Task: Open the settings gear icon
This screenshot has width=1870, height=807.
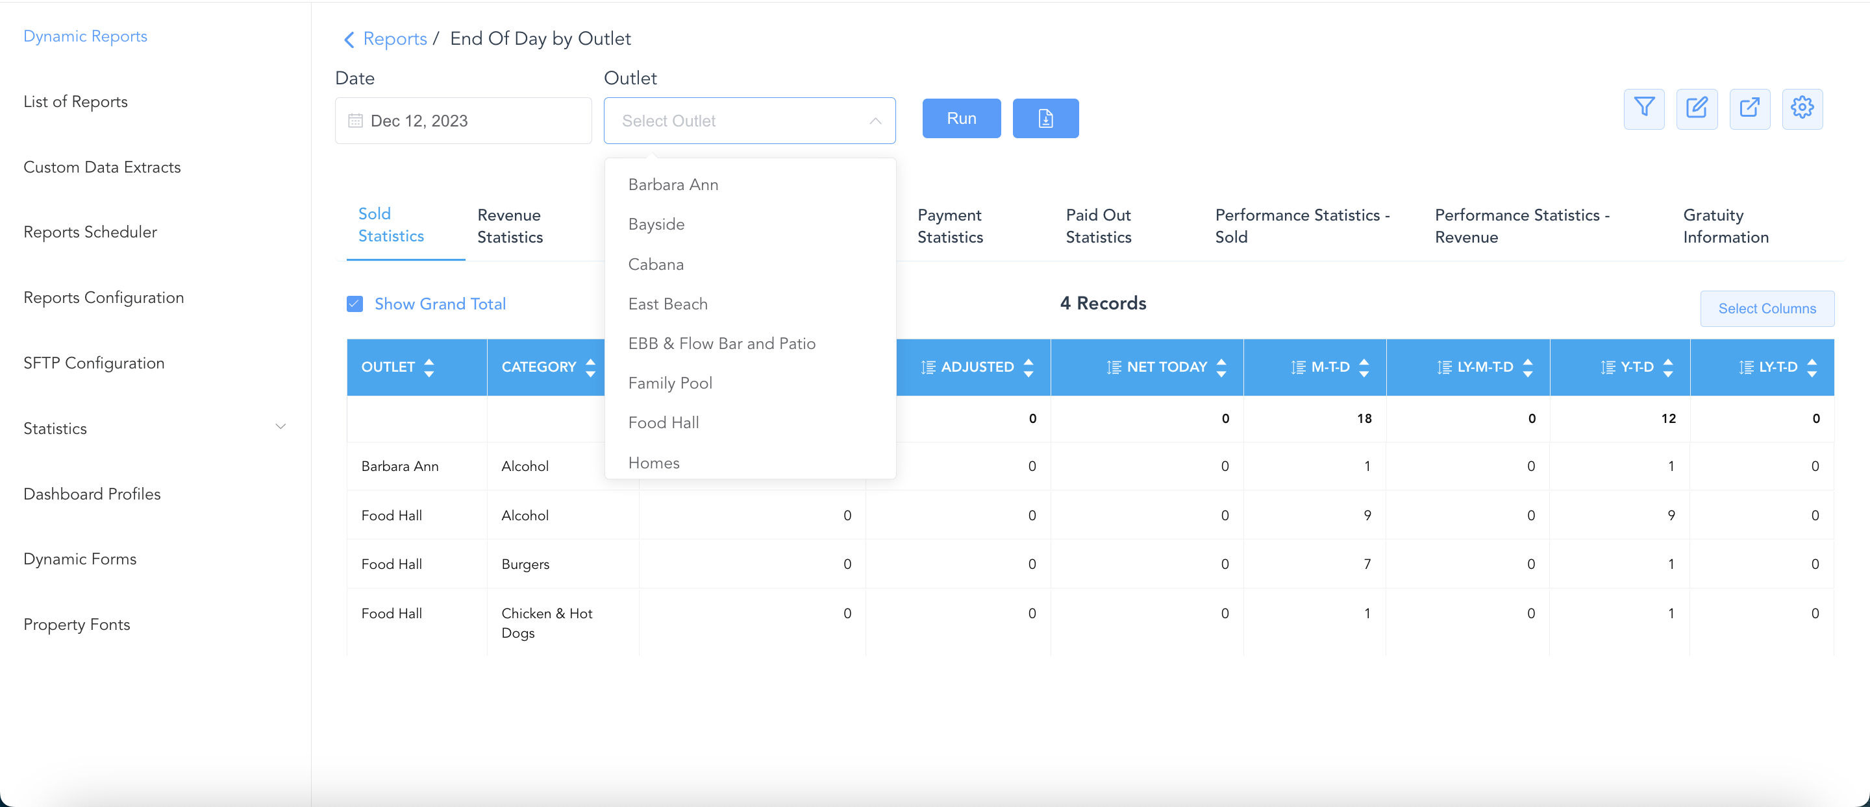Action: (1802, 108)
